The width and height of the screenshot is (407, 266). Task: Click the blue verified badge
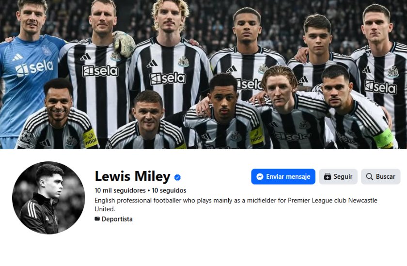click(x=178, y=177)
